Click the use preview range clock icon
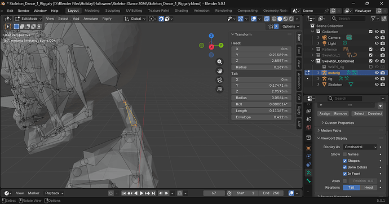Viewport: 389px width, 204px height. (x=229, y=193)
